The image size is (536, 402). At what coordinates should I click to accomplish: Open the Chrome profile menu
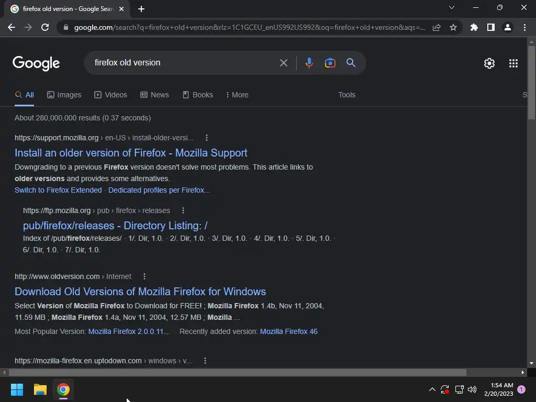(508, 27)
